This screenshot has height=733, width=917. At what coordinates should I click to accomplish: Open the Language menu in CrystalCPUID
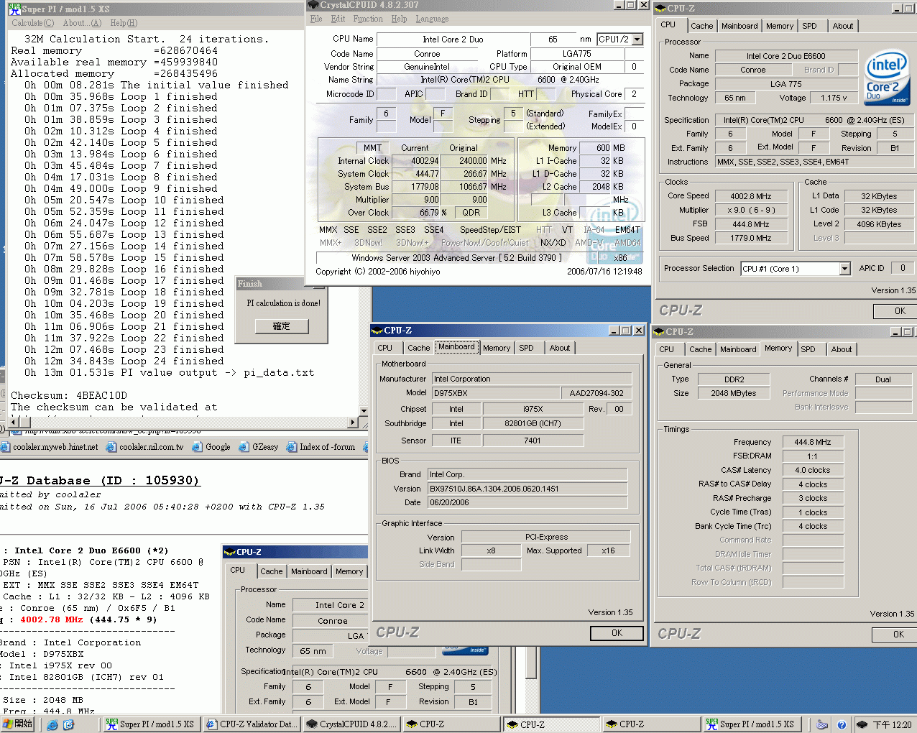coord(432,19)
